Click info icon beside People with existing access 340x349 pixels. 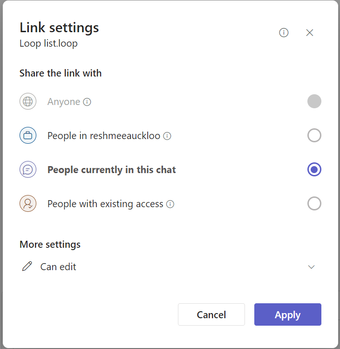click(170, 204)
